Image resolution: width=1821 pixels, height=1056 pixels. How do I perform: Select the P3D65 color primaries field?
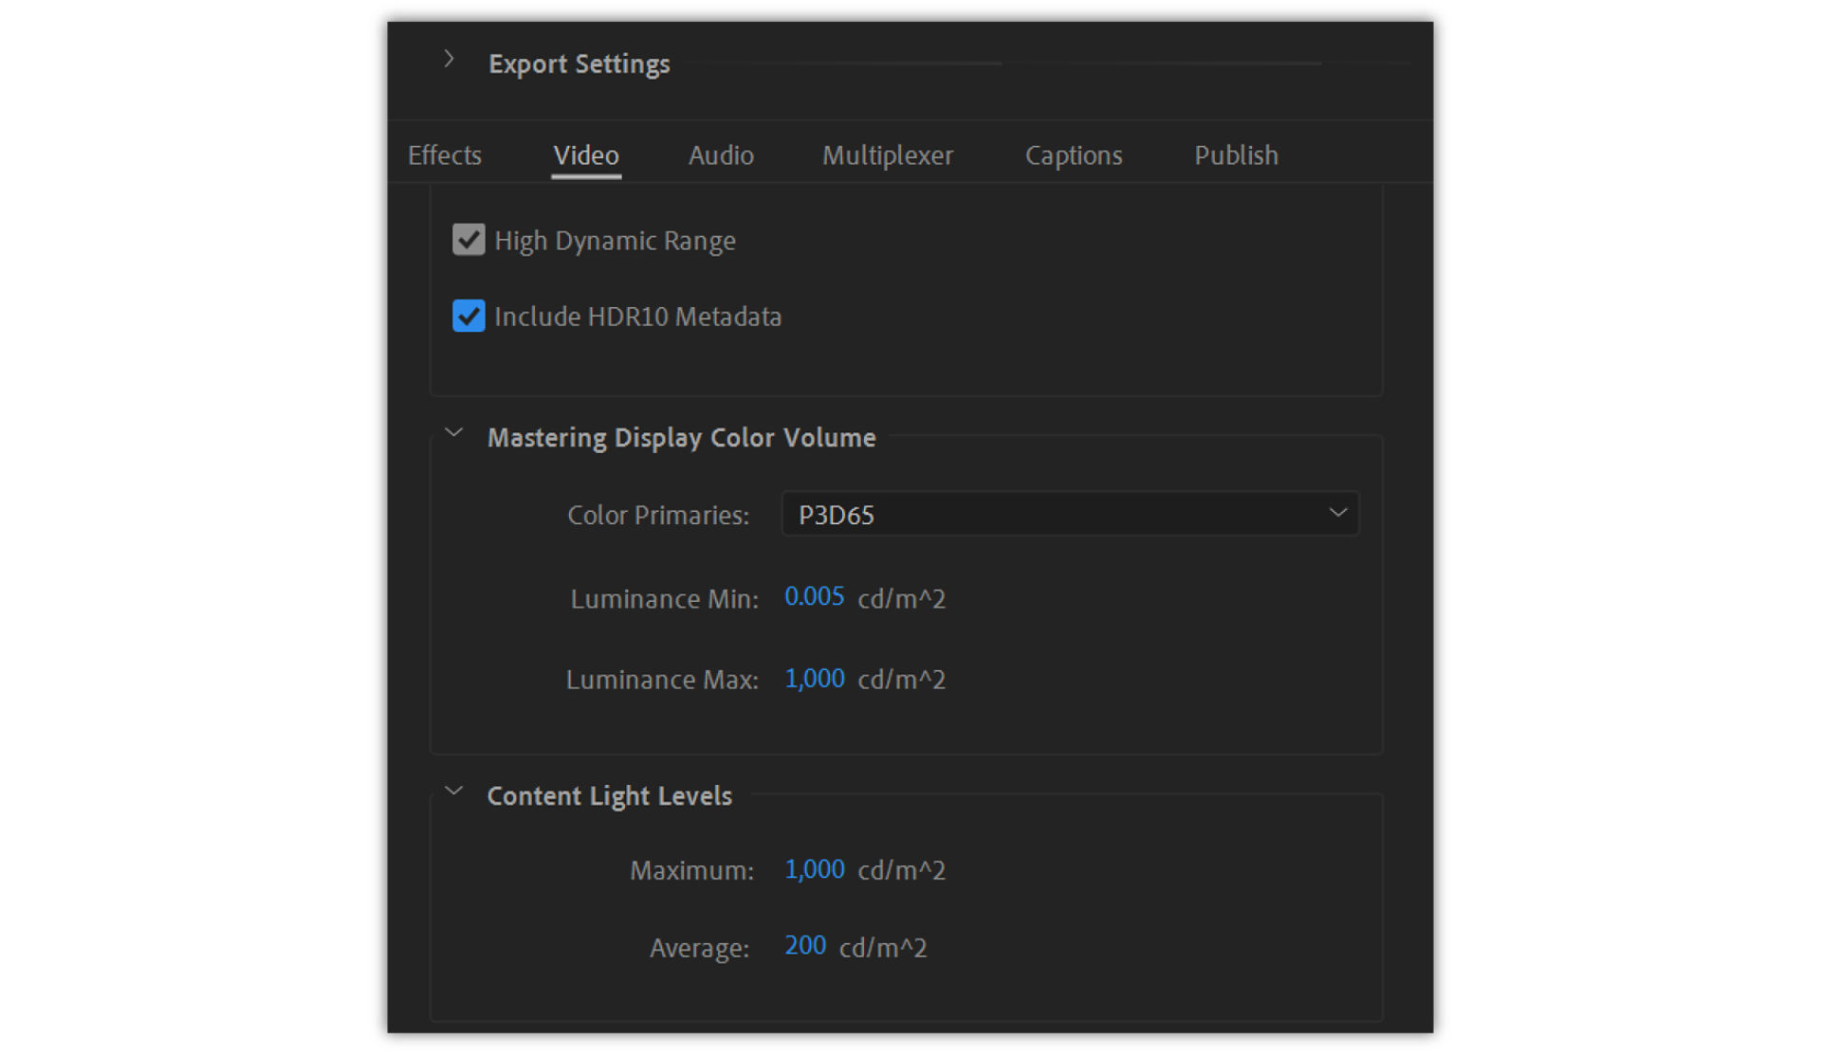(x=1070, y=514)
